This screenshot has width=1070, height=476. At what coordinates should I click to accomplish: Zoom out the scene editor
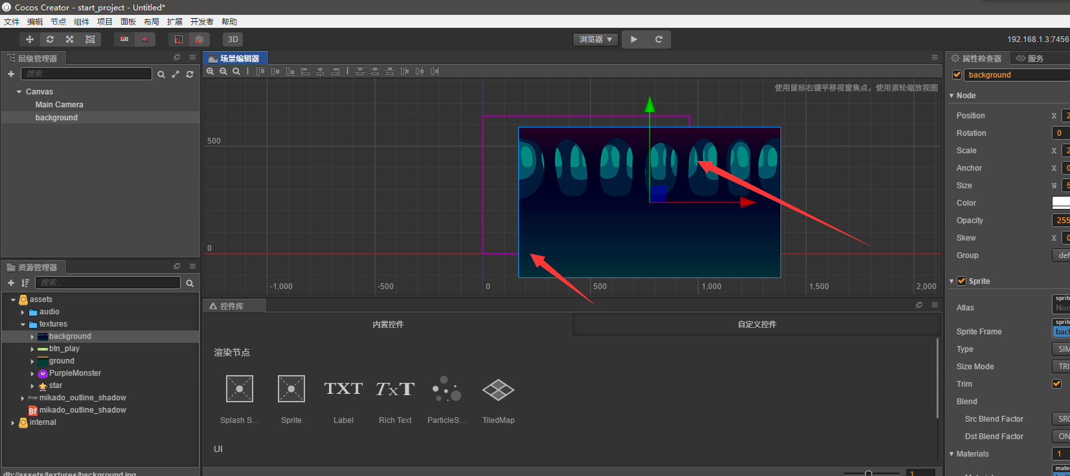coord(223,71)
